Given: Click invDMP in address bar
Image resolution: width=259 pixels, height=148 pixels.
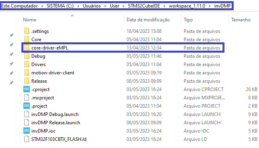Looking at the screenshot, I should coord(223,6).
